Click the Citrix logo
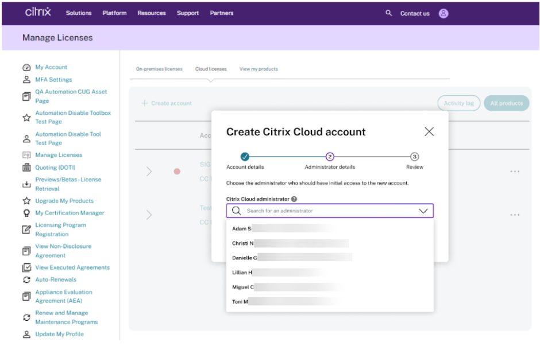Screen dimensions: 540x350 click(38, 12)
